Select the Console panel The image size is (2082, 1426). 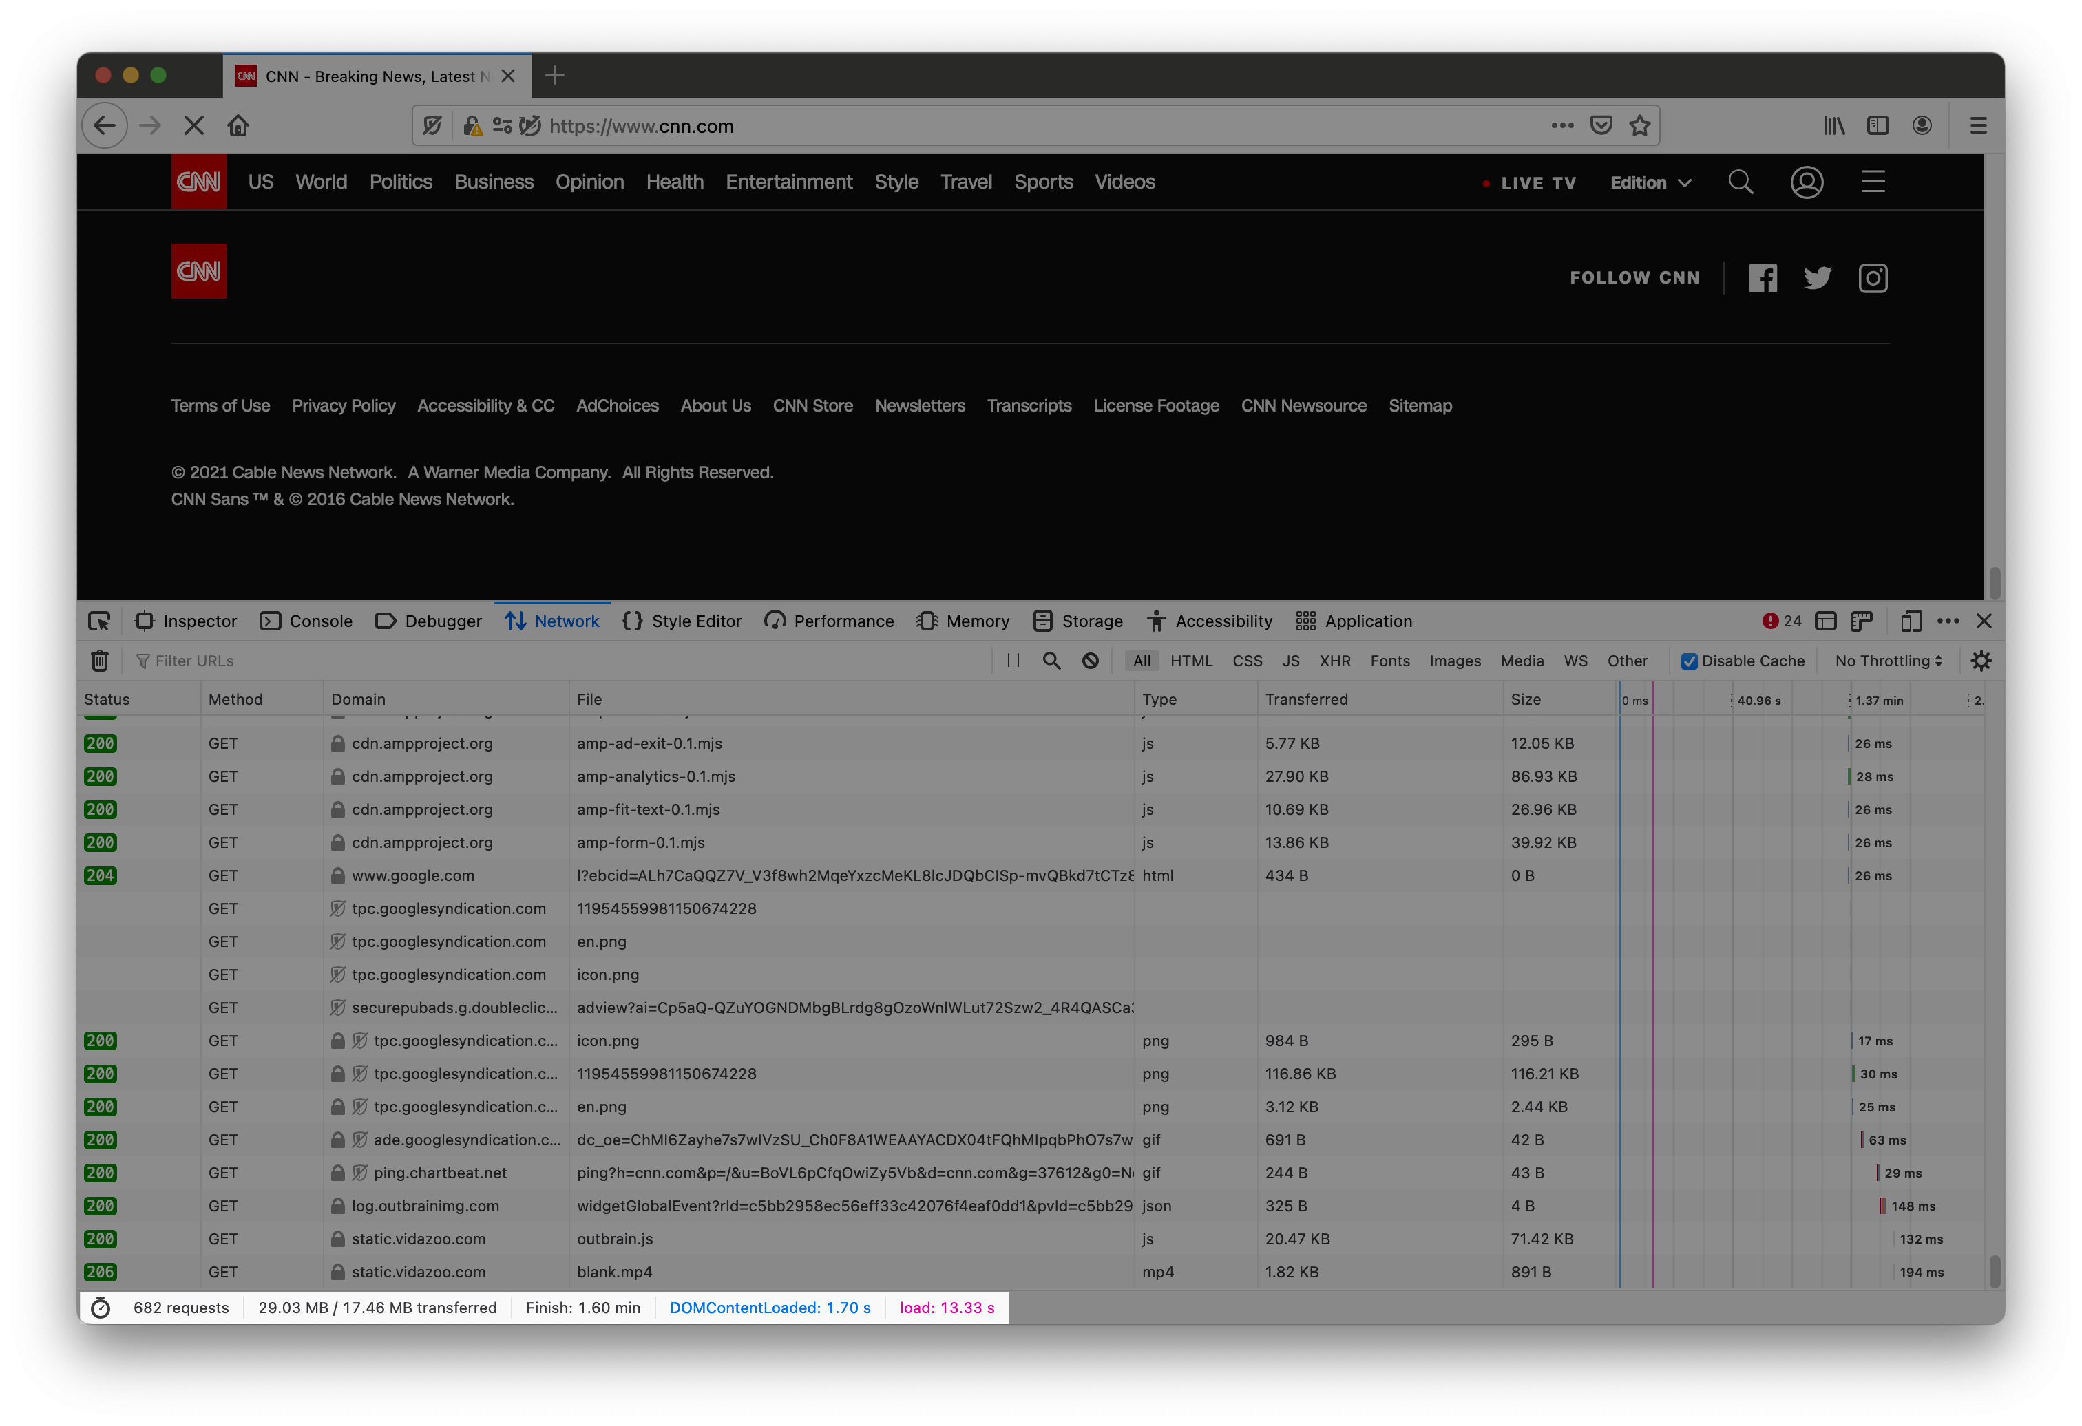(x=317, y=619)
